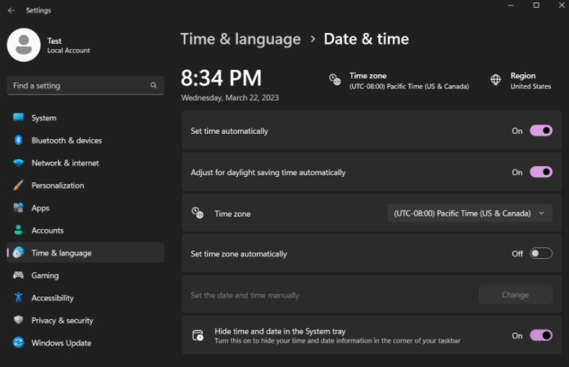Open Bluetooth & devices via its icon
The image size is (569, 367).
coord(18,140)
